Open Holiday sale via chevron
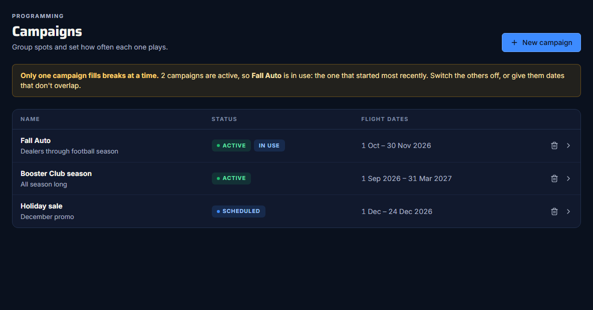Screen dimensions: 593x310 pyautogui.click(x=568, y=211)
